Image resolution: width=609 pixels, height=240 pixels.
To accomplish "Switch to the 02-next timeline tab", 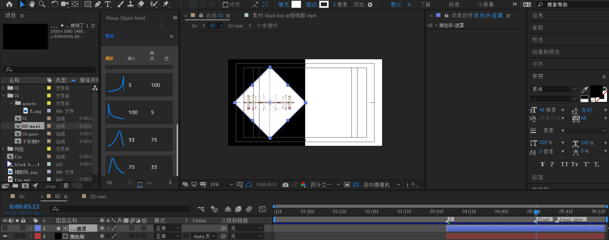I will pos(98,196).
